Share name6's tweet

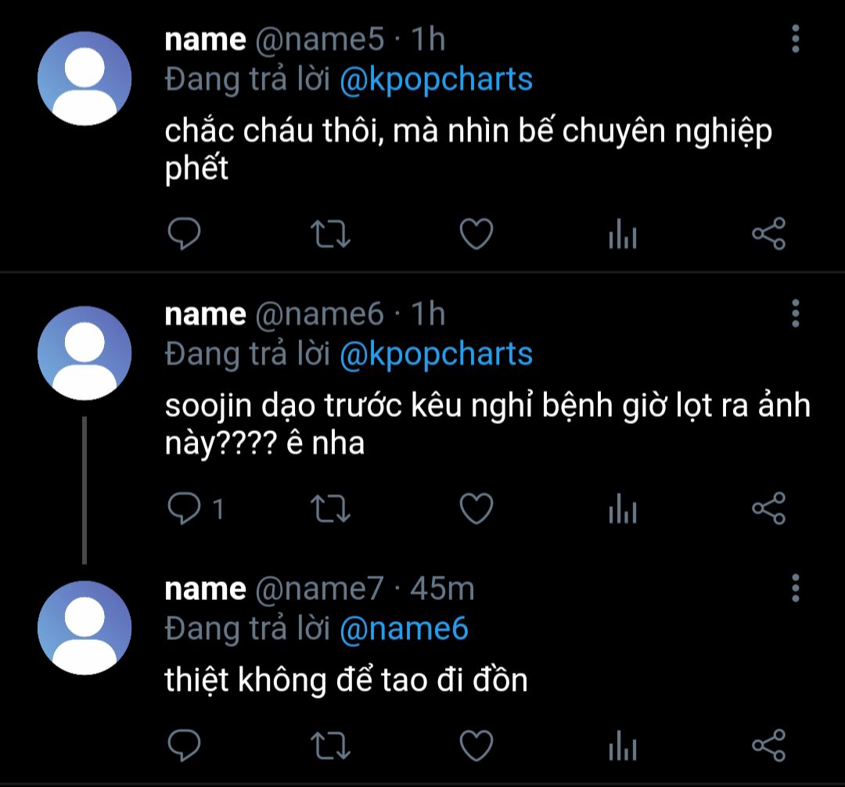(768, 509)
